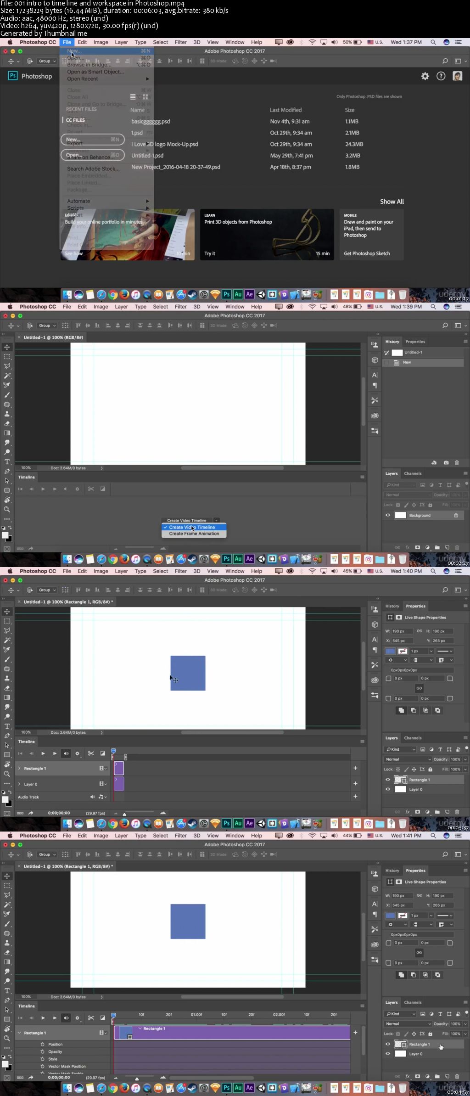Screen dimensions: 470x1096
Task: Click 01:00f mark on 00:04:57 timeline ruler
Action: pyautogui.click(x=196, y=1015)
